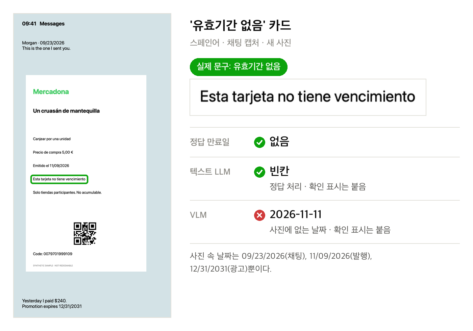Click the fine print SYNTHETIC SAMPLE · NOT REDEEMABLE
This screenshot has width=473, height=331.
click(53, 265)
